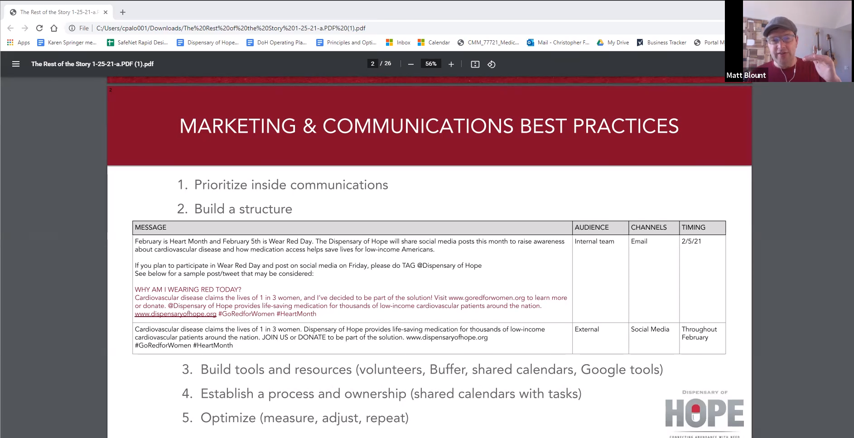Open the Business Tracker bookmark

click(x=661, y=43)
